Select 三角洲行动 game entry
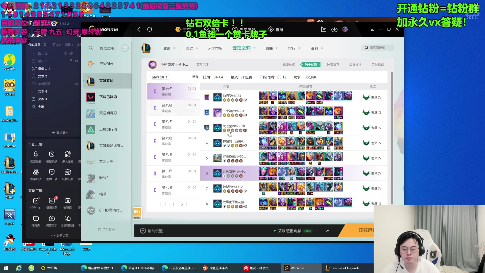 pos(107,129)
